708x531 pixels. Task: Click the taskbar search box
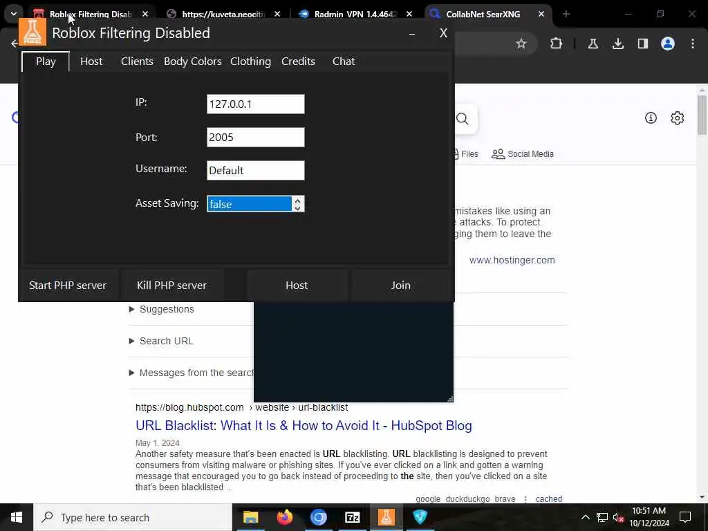pyautogui.click(x=133, y=517)
